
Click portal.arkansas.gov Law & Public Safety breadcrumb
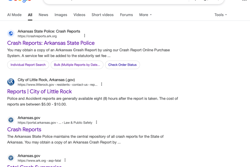coord(55,123)
